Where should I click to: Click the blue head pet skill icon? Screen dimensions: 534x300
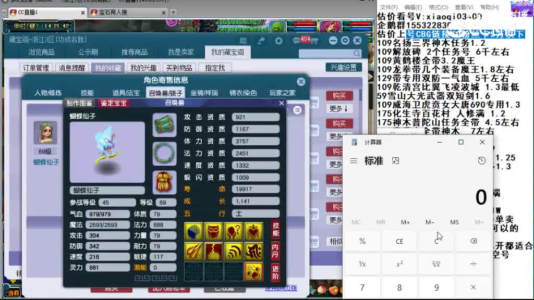192,230
